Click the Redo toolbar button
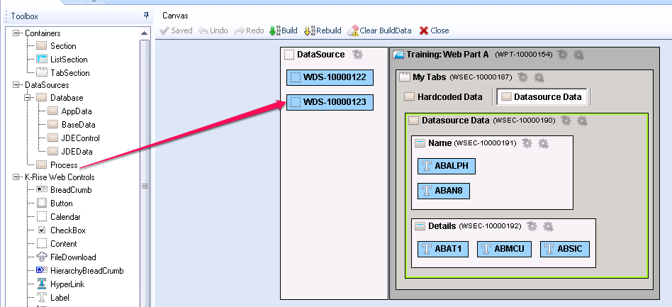 pyautogui.click(x=249, y=30)
